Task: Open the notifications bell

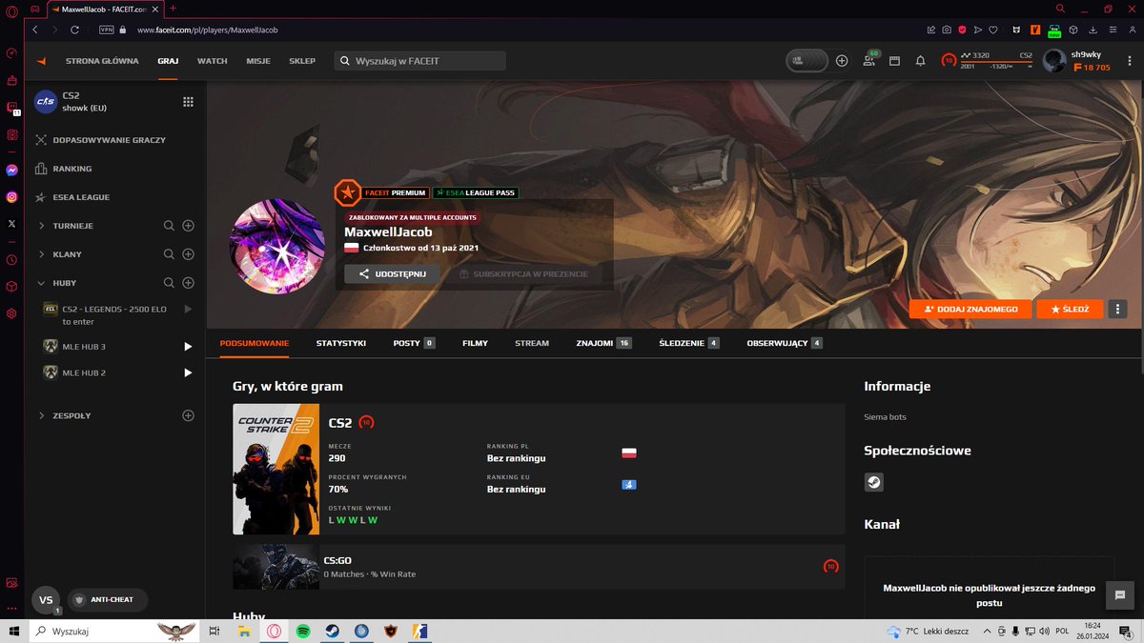Action: click(920, 61)
